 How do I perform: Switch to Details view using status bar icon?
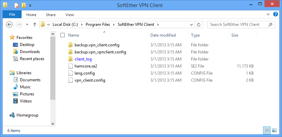coord(267,131)
